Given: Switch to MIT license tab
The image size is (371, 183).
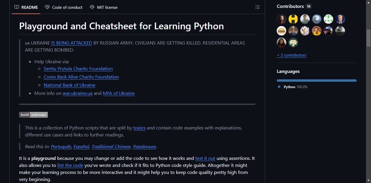Looking at the screenshot, I should [x=104, y=7].
